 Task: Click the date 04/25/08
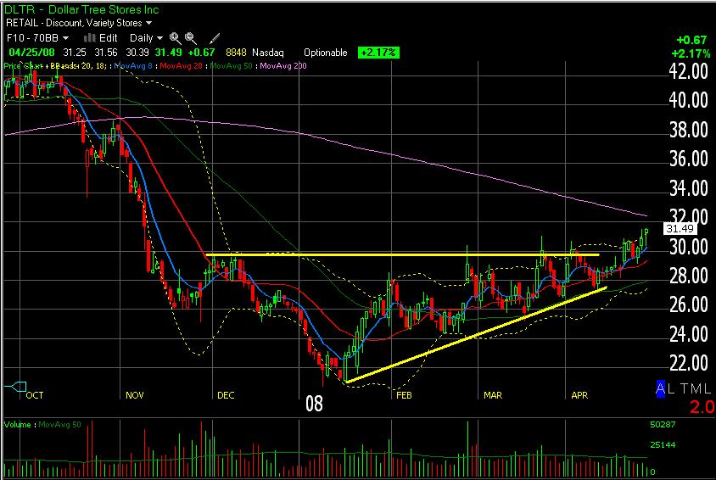click(x=31, y=53)
